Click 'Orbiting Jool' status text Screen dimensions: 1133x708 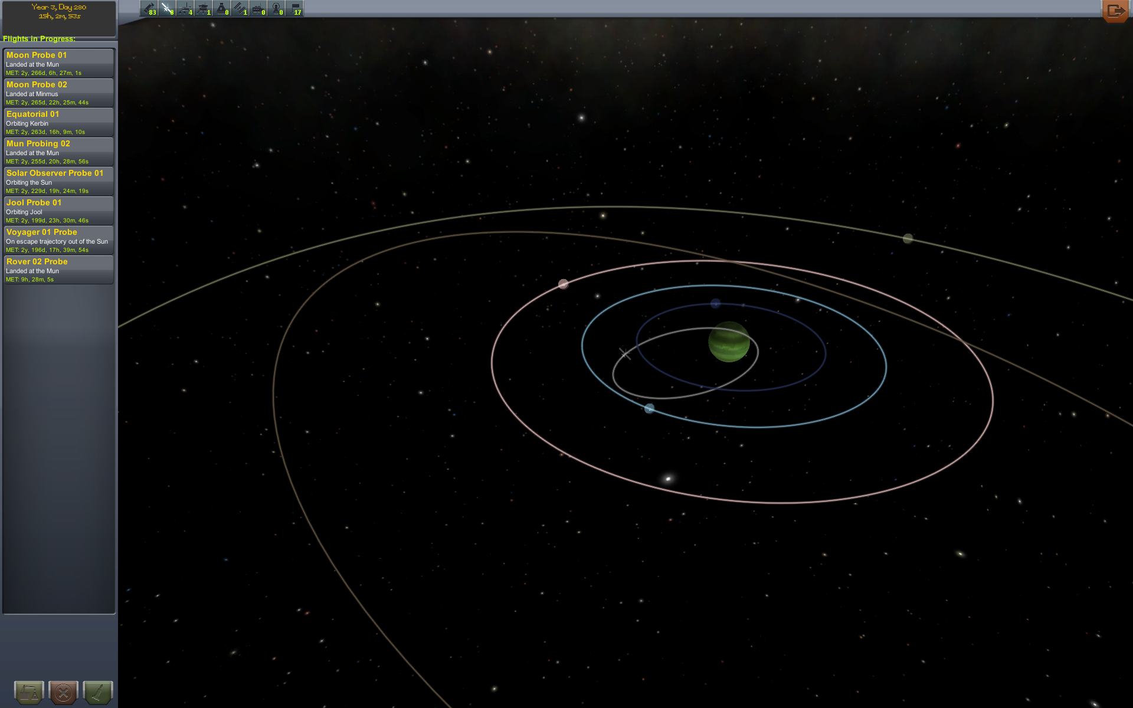pyautogui.click(x=24, y=212)
